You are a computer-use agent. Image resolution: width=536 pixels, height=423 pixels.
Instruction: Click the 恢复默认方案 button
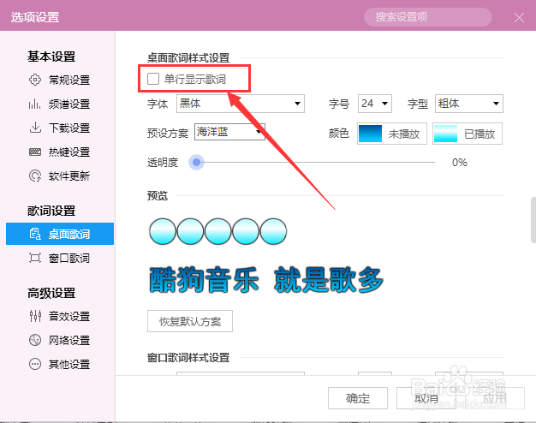190,321
